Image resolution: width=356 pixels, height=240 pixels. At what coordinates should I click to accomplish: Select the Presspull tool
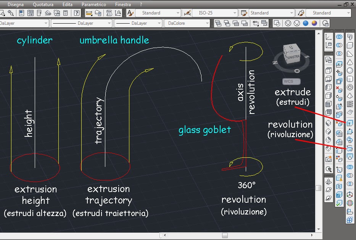pyautogui.click(x=350, y=131)
